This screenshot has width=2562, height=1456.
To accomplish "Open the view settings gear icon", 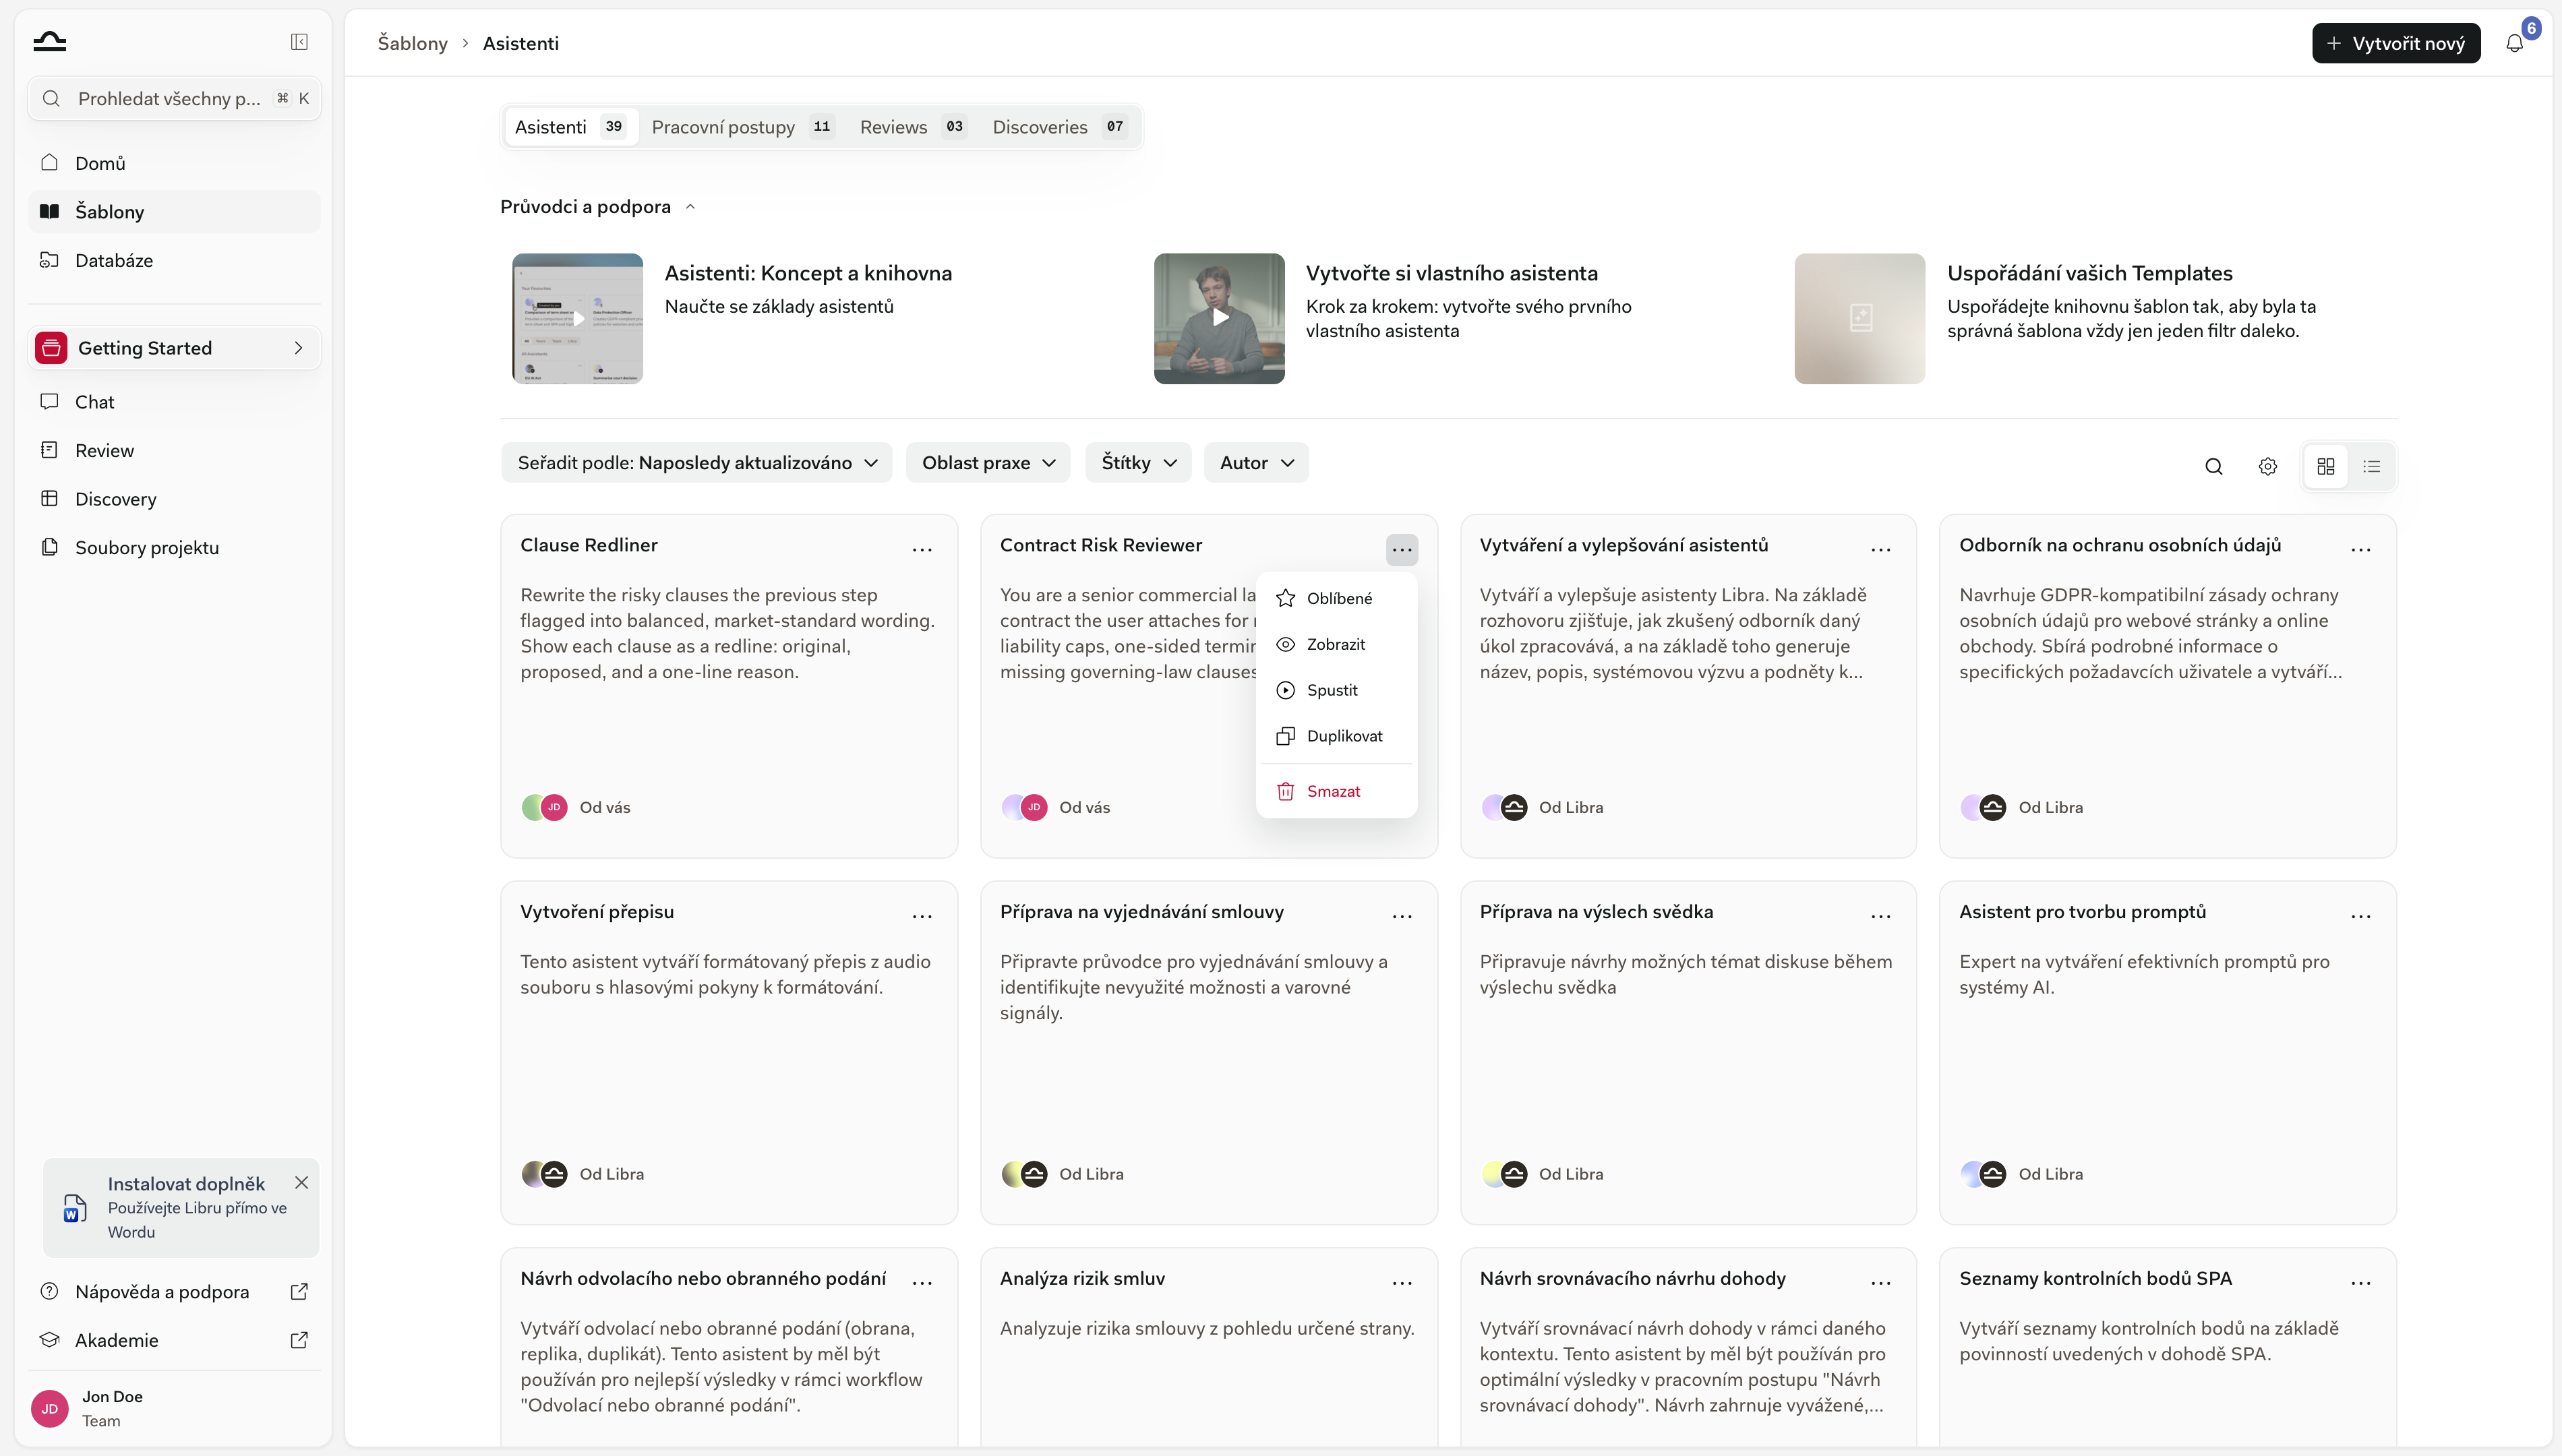I will click(x=2268, y=466).
